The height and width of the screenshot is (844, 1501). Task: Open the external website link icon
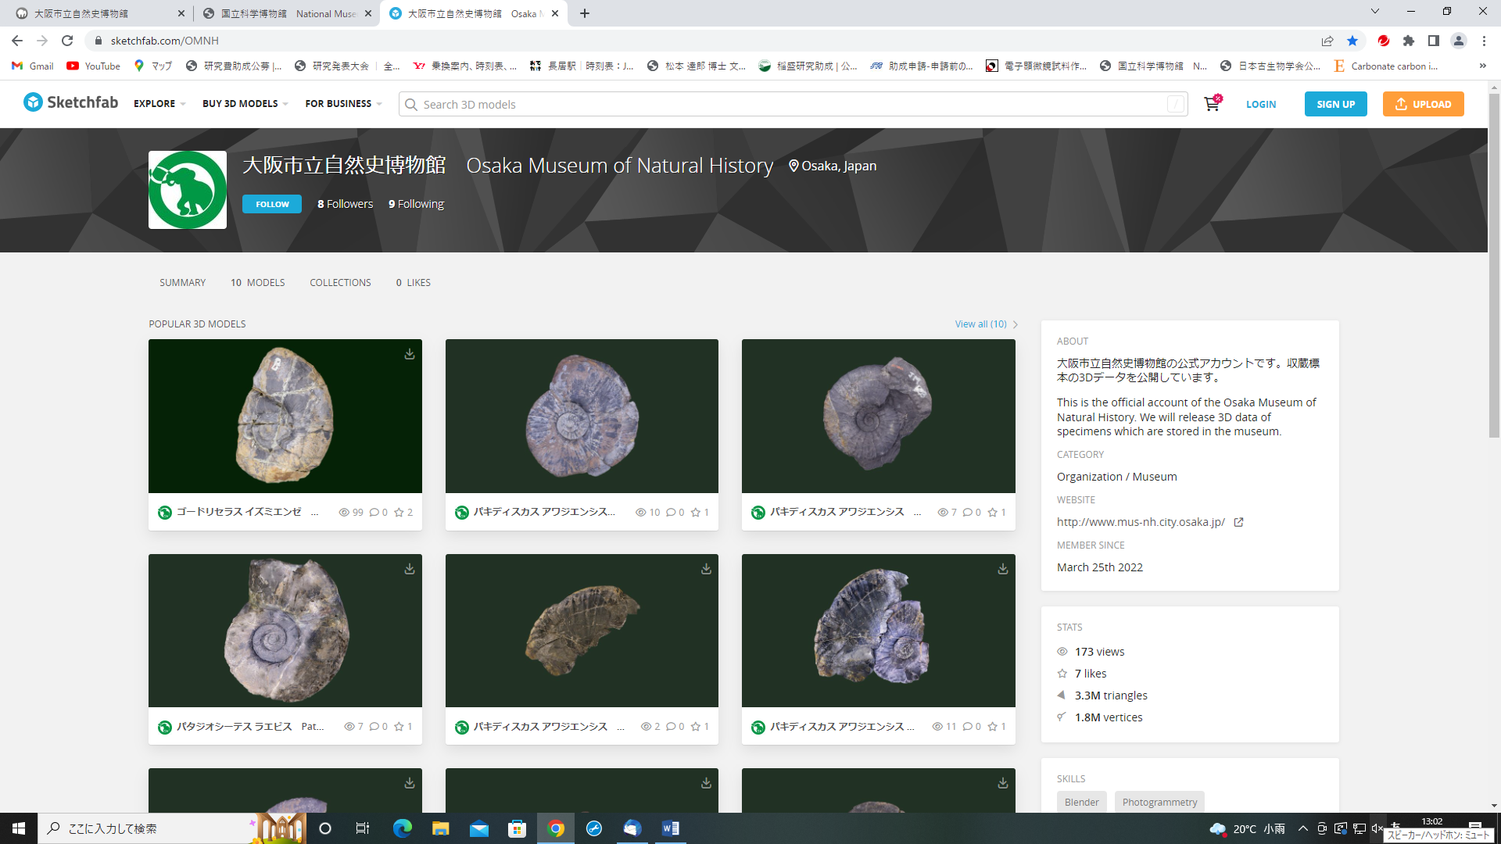1238,522
